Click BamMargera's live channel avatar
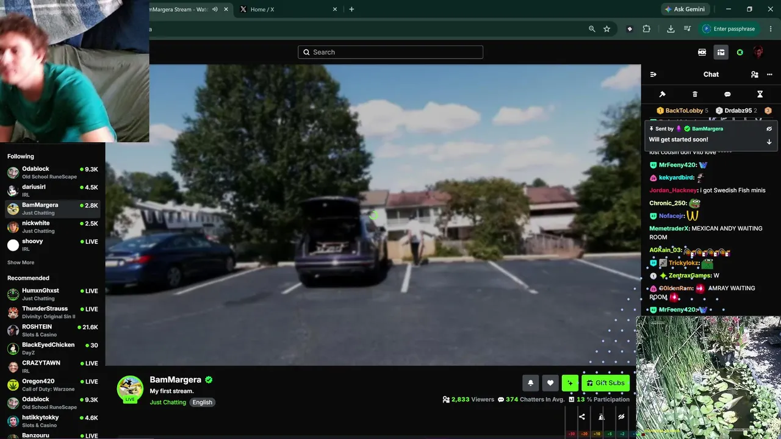Viewport: 781px width, 439px height. (x=130, y=388)
